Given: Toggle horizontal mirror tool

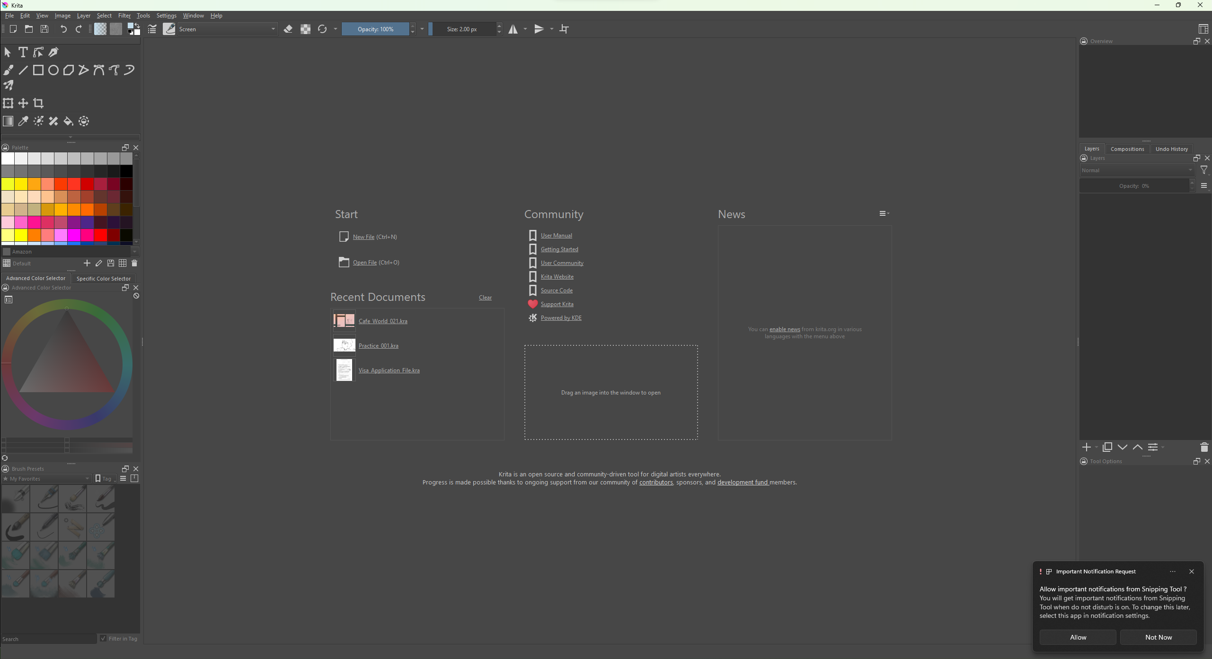Looking at the screenshot, I should coord(513,29).
